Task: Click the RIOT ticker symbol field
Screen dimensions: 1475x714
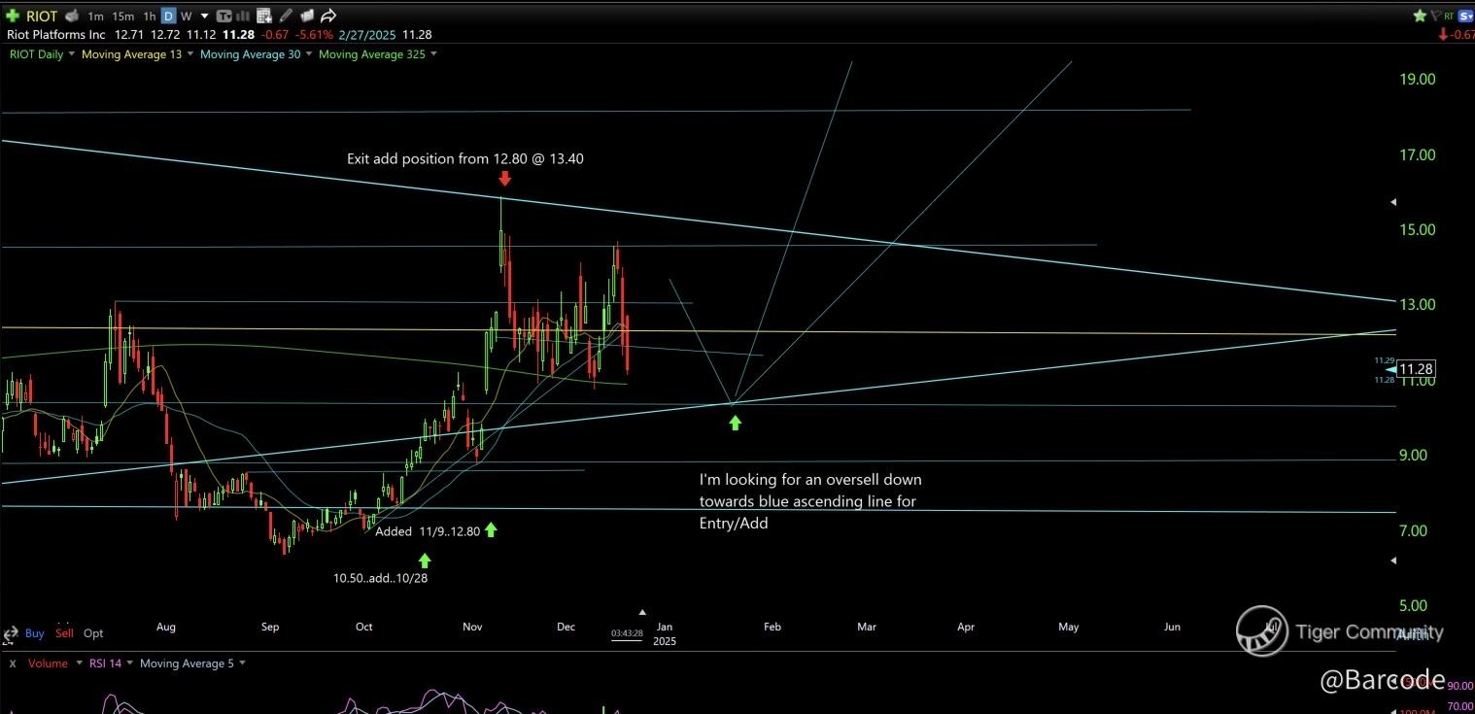Action: (42, 17)
